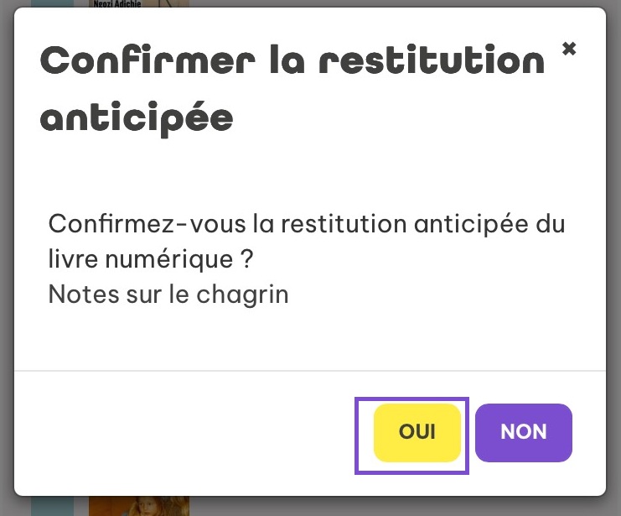Close the dialog with the X icon
The image size is (621, 516).
tap(569, 49)
